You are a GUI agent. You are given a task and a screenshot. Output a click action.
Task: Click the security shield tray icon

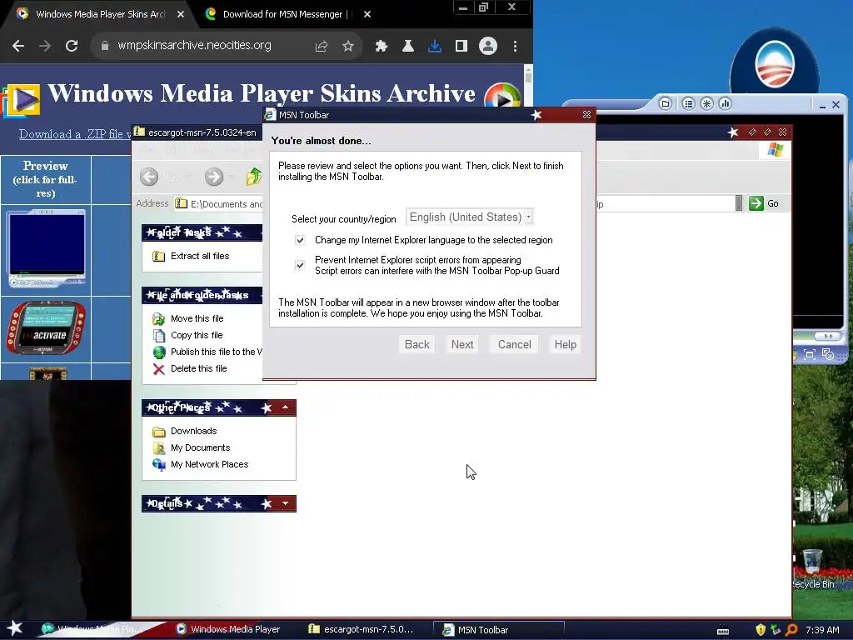(761, 630)
